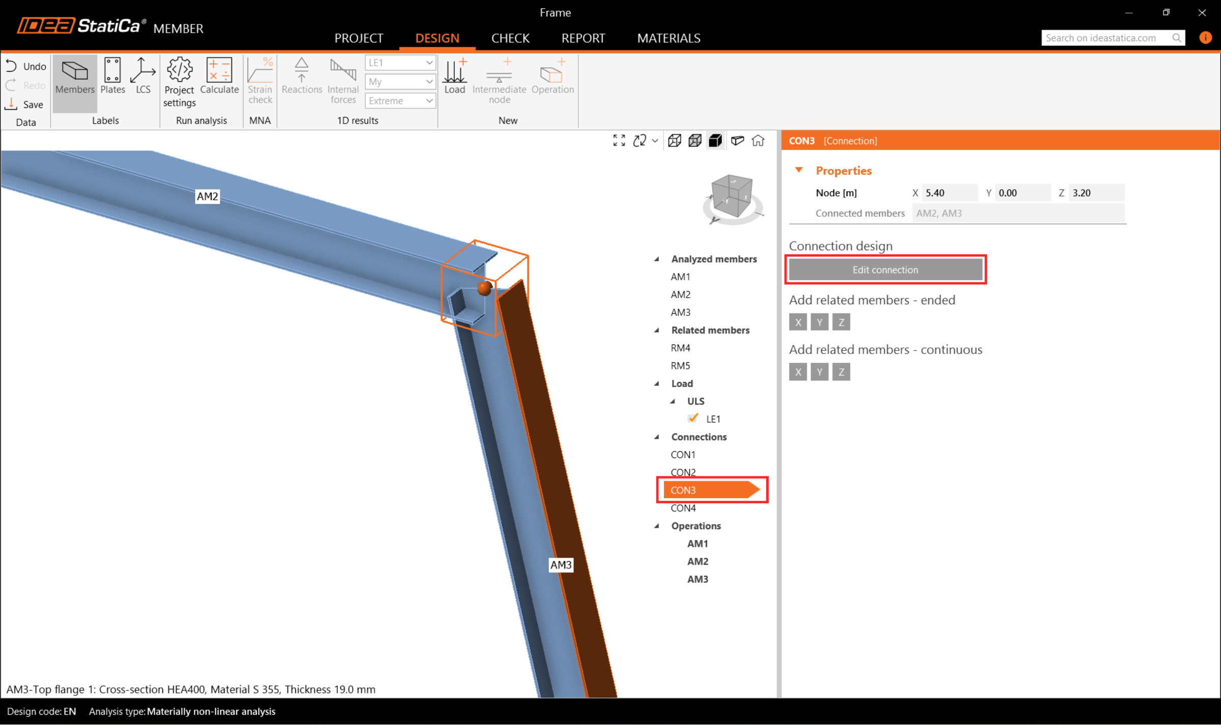Toggle the Members labels button
Image resolution: width=1221 pixels, height=725 pixels.
tap(75, 76)
